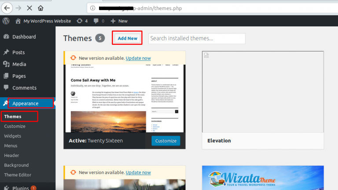Open the Menus submenu item
Image resolution: width=338 pixels, height=190 pixels.
tap(11, 146)
